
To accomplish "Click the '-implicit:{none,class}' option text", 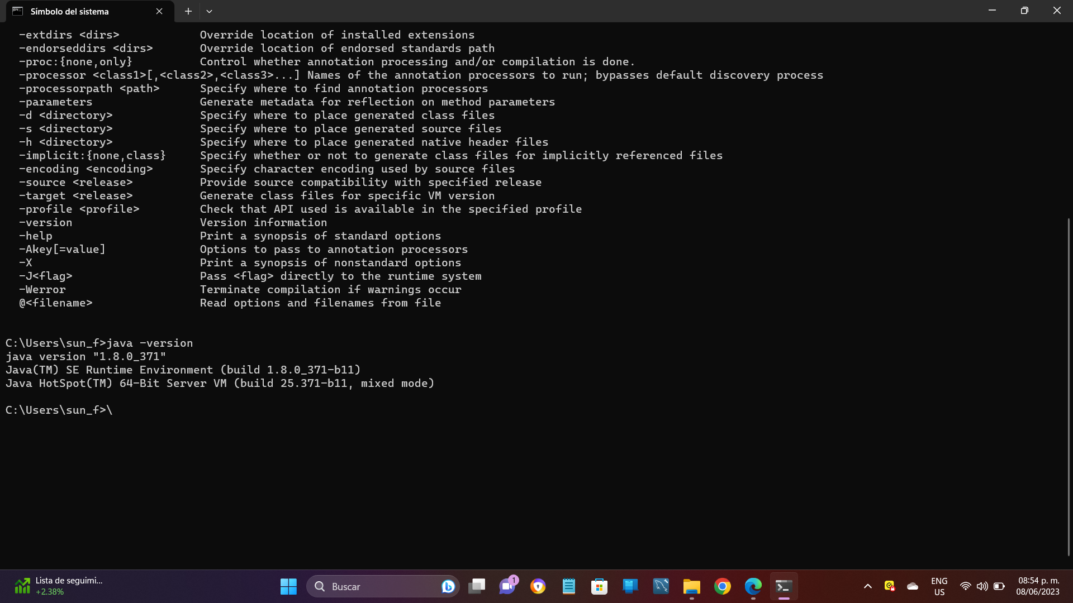I will (x=92, y=155).
